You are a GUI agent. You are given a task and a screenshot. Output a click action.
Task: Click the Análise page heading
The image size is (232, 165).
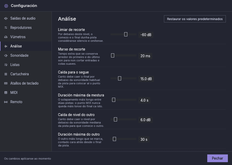click(x=67, y=19)
